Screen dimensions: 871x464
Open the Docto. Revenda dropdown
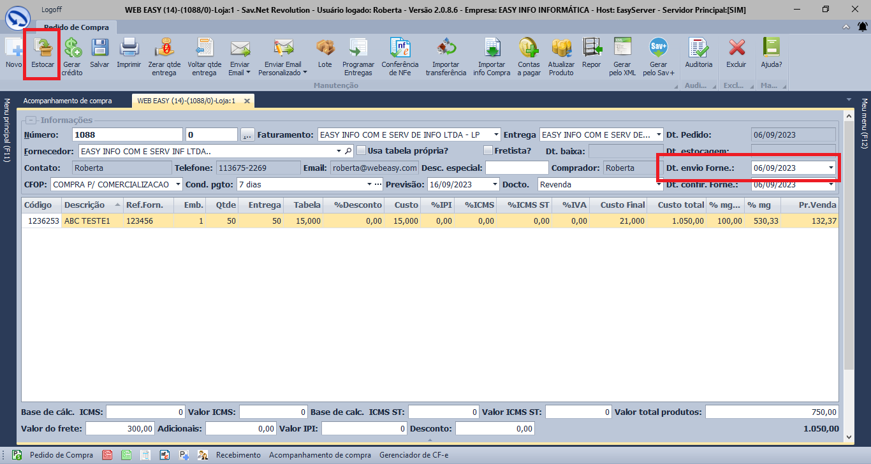(659, 184)
